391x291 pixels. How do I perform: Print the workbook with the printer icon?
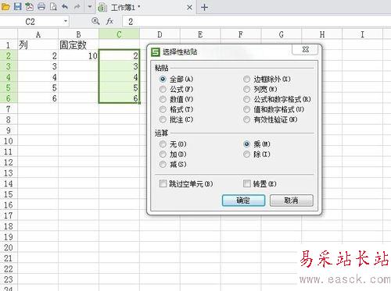pyautogui.click(x=41, y=6)
